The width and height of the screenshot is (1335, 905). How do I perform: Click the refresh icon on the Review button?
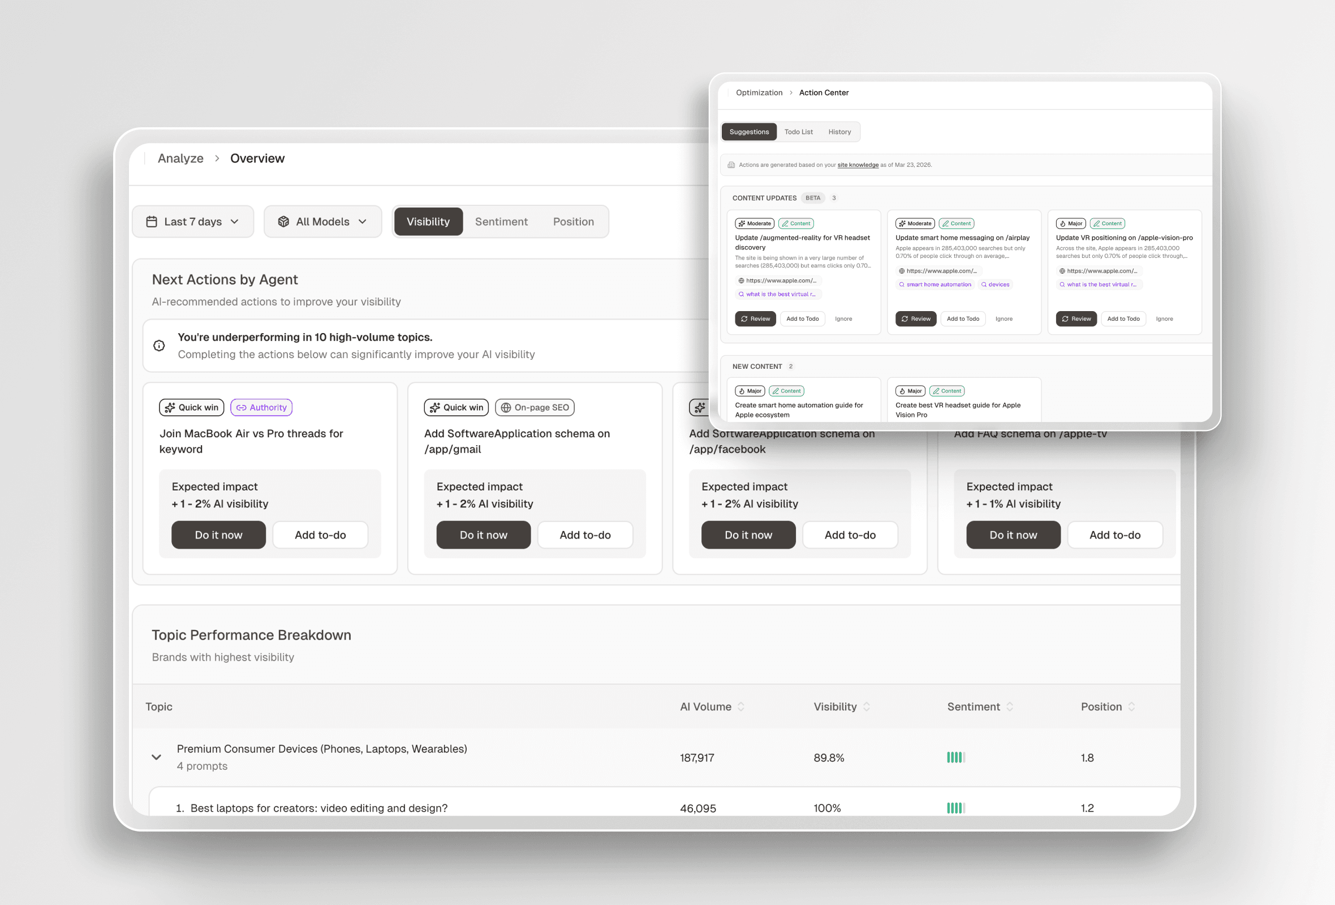click(744, 318)
